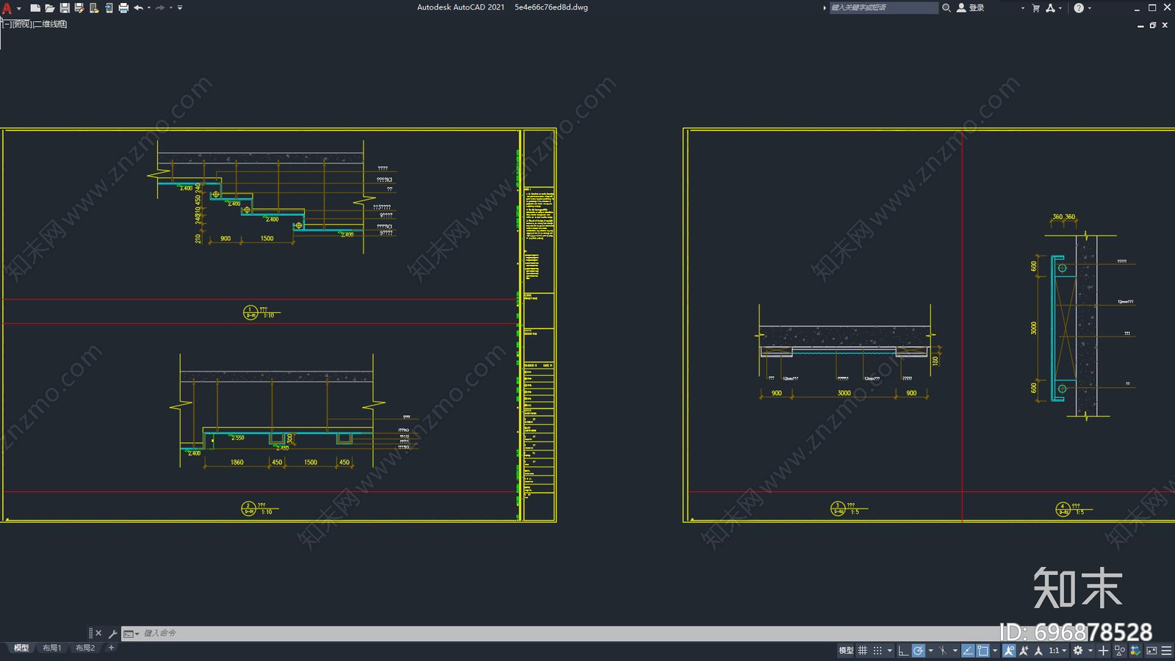Open recent commands dropdown in command line
Image resolution: width=1175 pixels, height=661 pixels.
(131, 633)
